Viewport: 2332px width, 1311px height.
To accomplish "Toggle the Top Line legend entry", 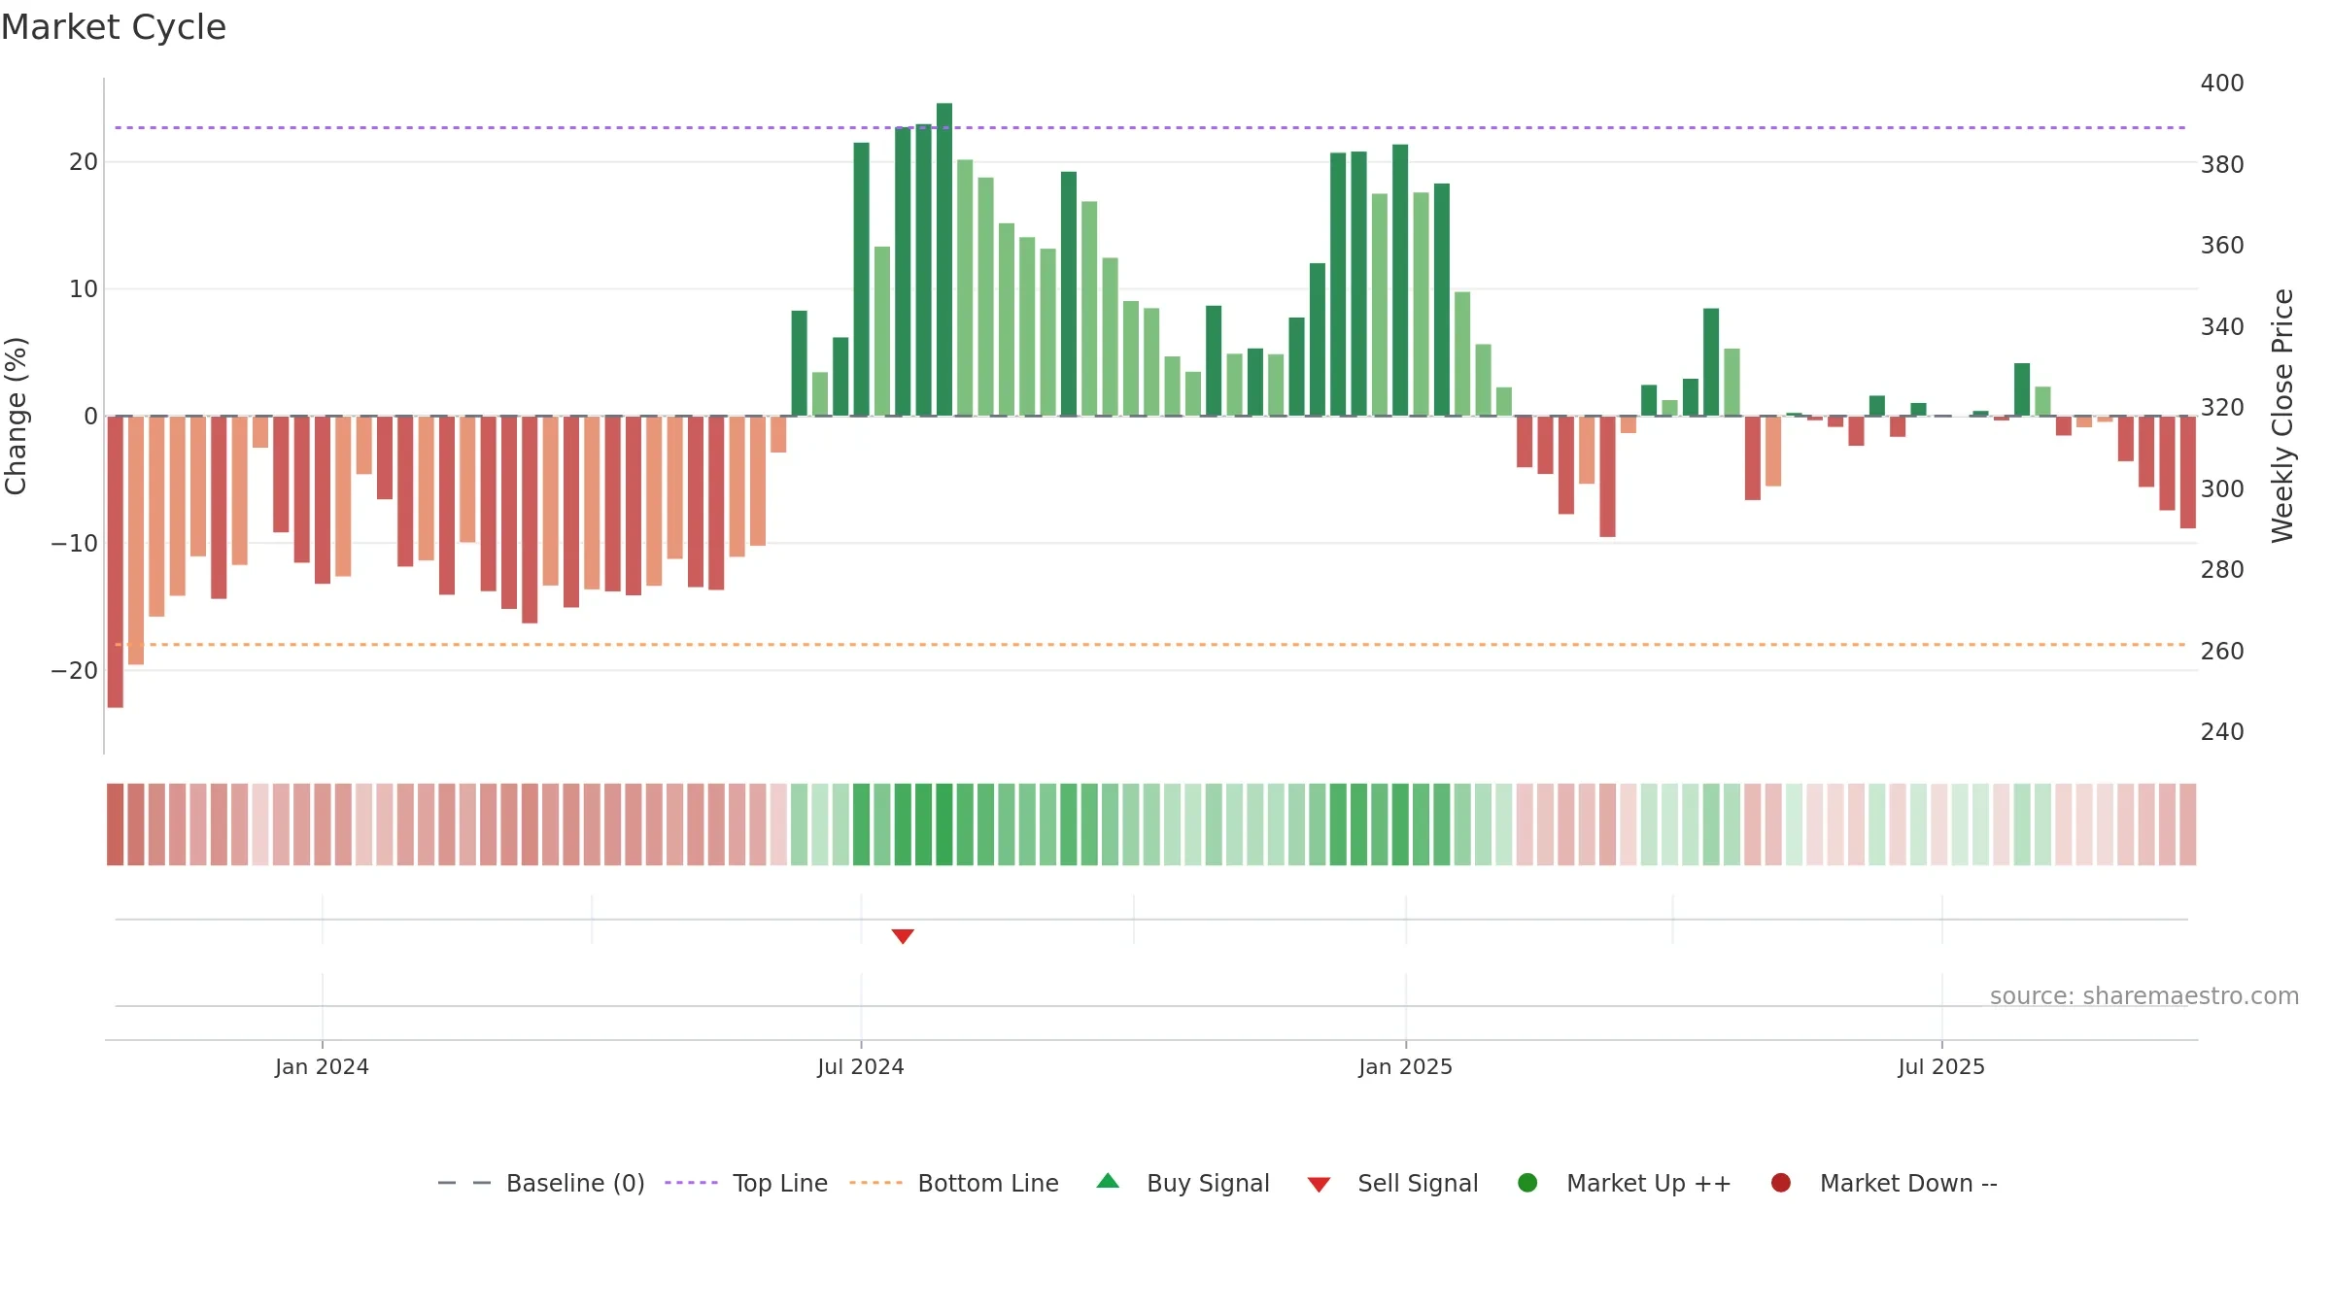I will 746,1183.
